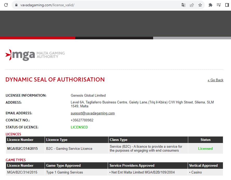Click the Status column header
The width and height of the screenshot is (231, 180).
205,140
